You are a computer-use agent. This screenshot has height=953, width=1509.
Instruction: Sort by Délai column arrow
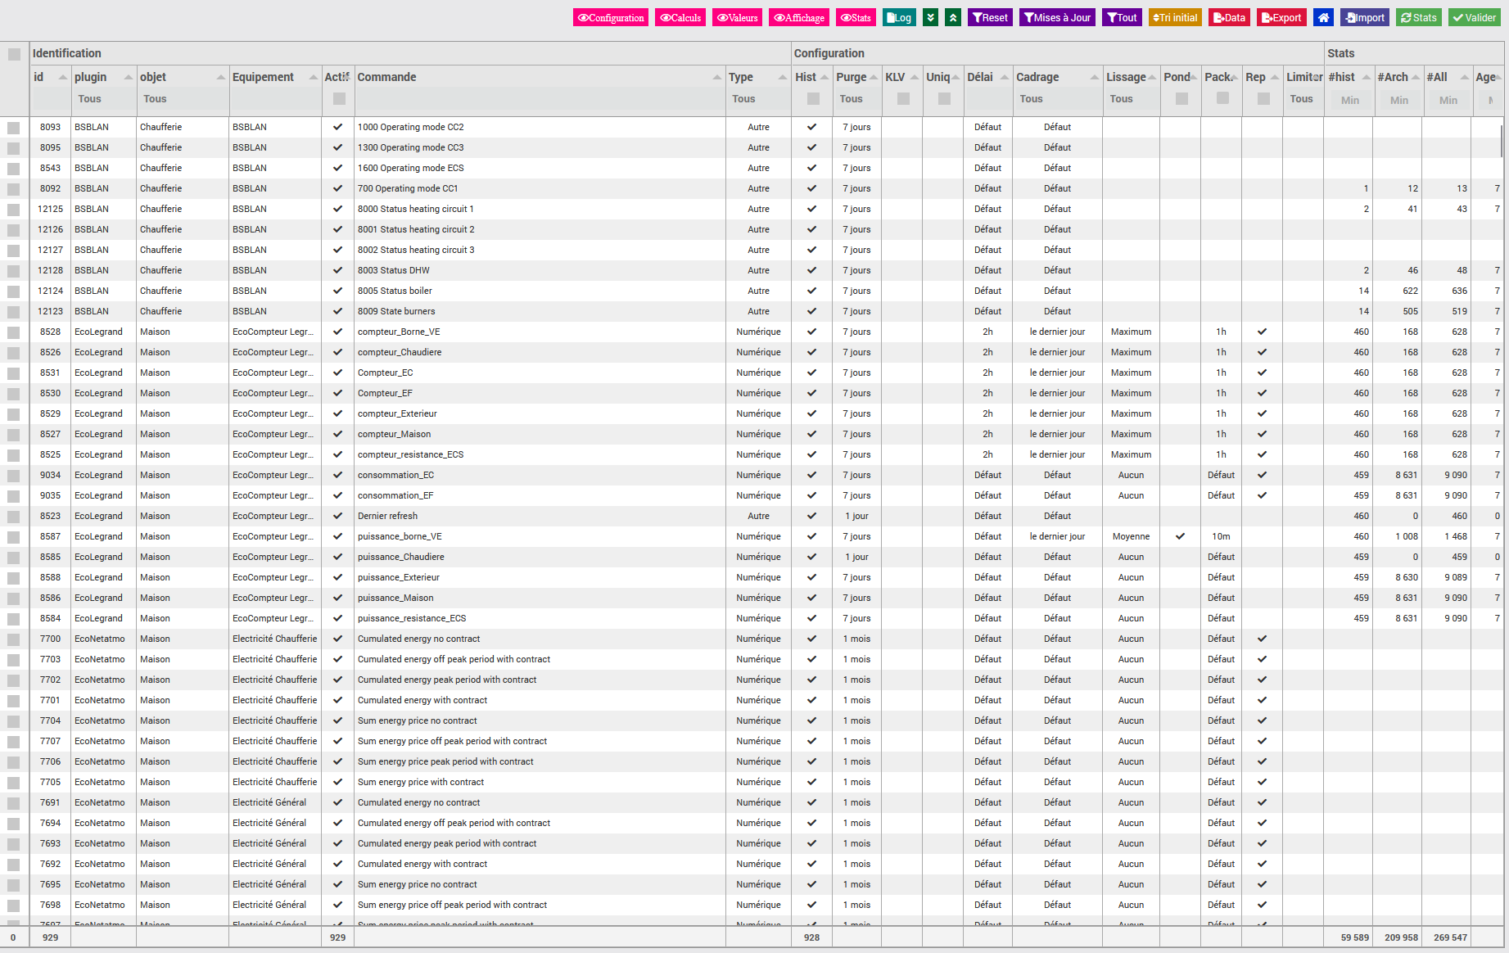pos(1005,77)
